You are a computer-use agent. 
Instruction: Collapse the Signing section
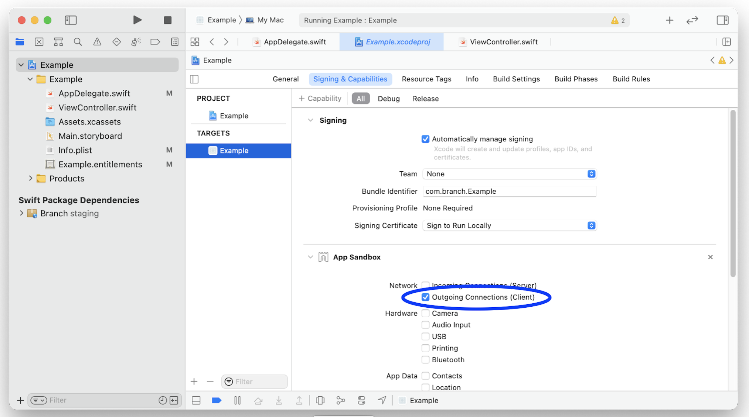pyautogui.click(x=310, y=120)
